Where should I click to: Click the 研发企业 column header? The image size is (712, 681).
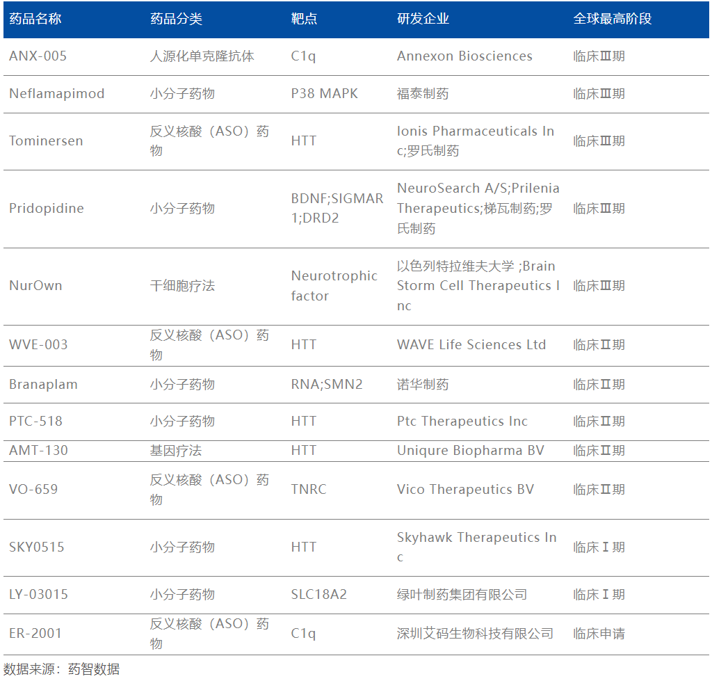pyautogui.click(x=423, y=19)
